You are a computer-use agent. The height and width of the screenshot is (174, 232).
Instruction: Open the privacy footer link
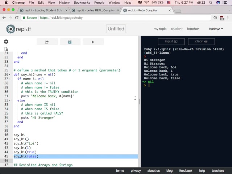(x=136, y=171)
